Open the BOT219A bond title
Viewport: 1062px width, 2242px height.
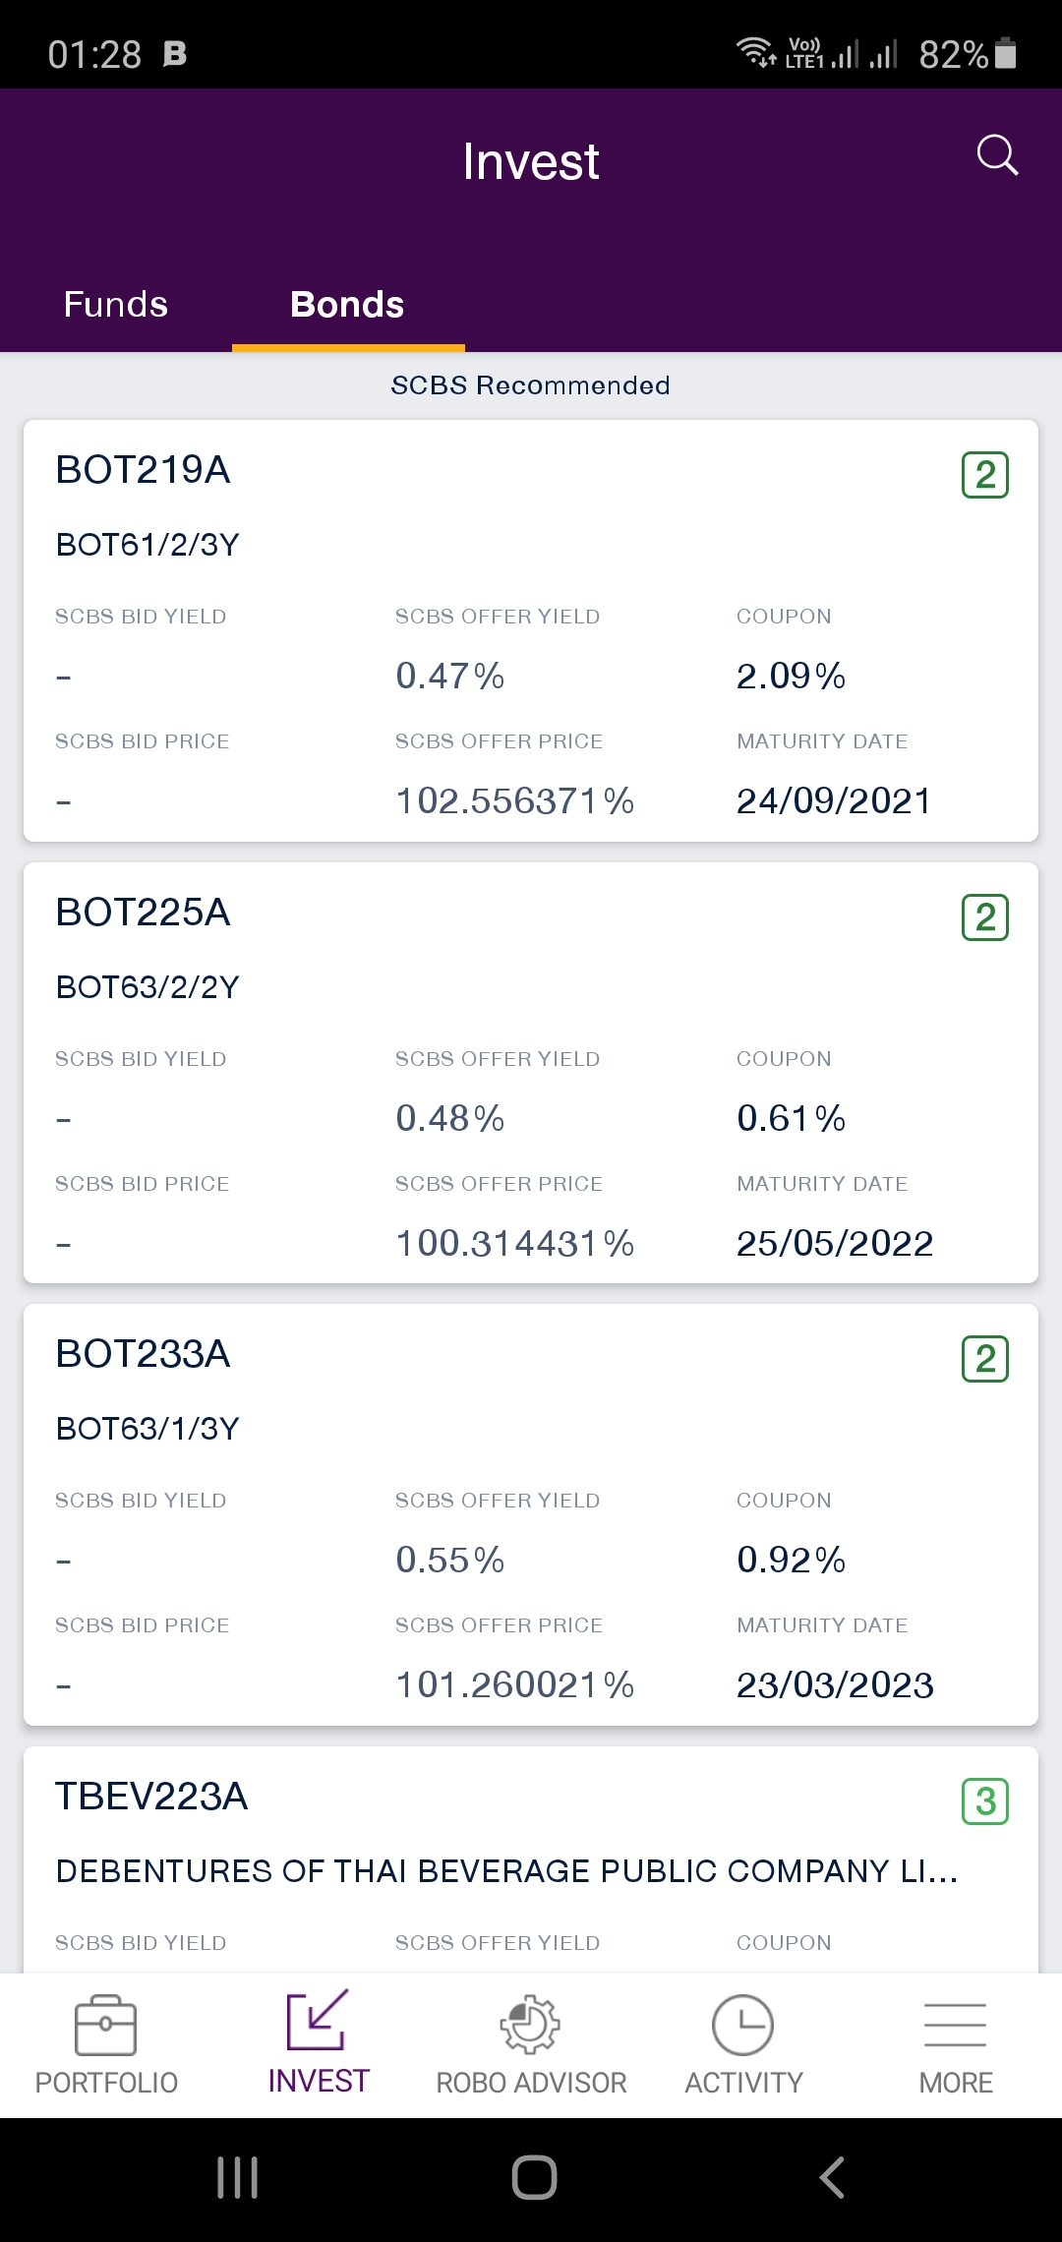[144, 470]
